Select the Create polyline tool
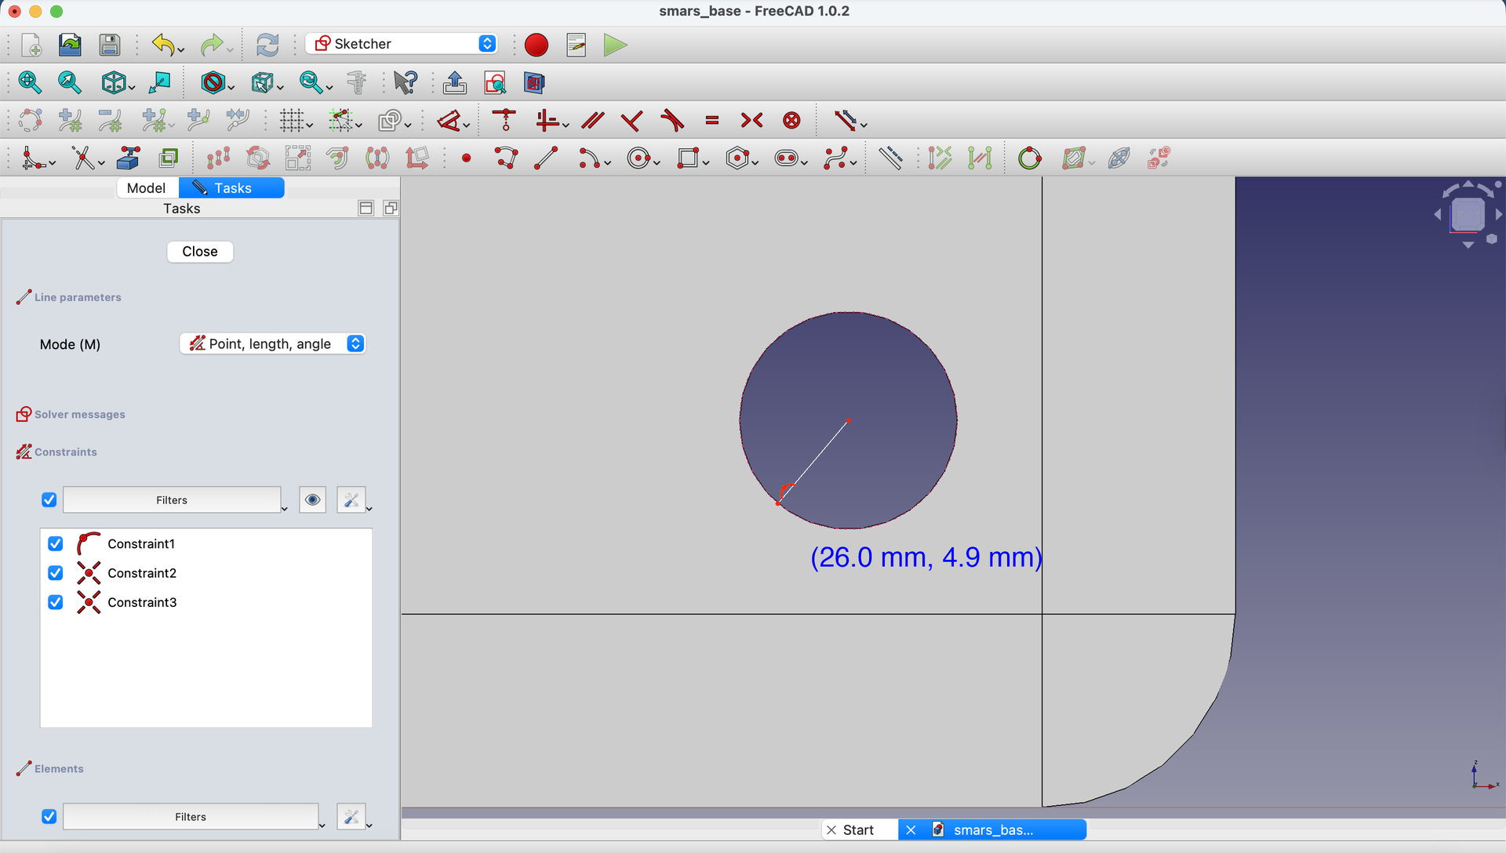Viewport: 1506px width, 853px height. [507, 158]
